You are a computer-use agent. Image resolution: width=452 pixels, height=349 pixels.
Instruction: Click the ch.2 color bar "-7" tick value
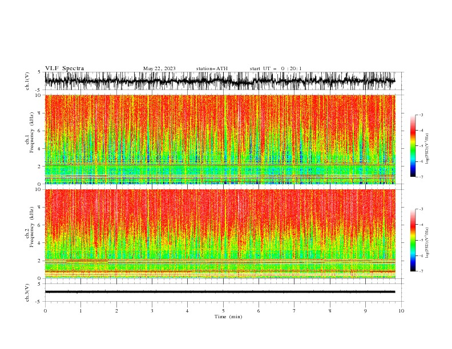[x=421, y=271]
